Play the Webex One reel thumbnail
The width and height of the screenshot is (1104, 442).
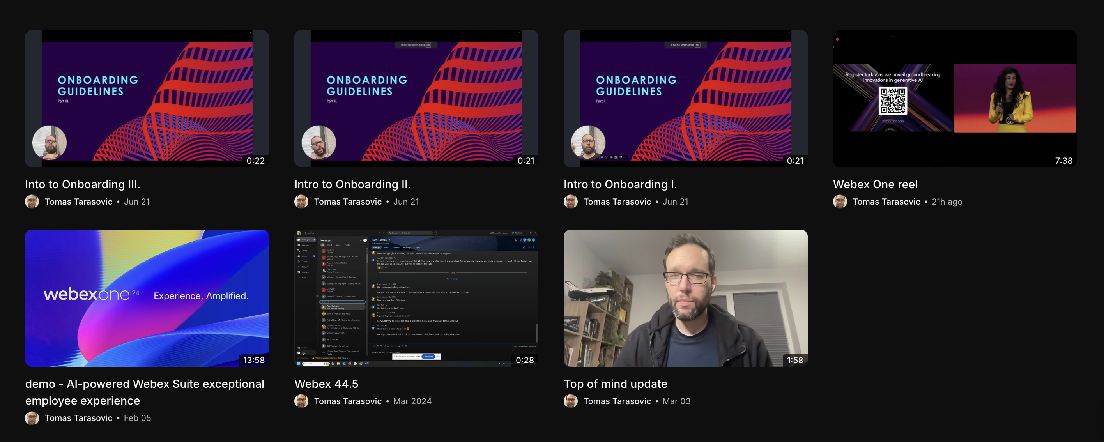[x=955, y=99]
